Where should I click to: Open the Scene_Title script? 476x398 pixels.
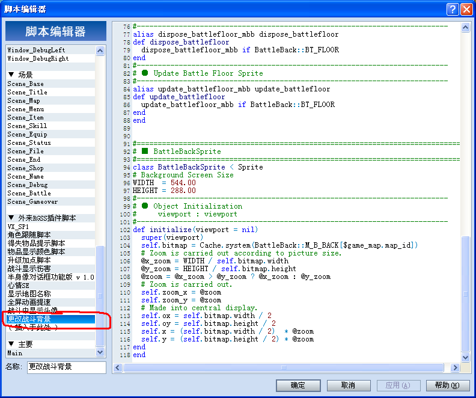pyautogui.click(x=50, y=92)
